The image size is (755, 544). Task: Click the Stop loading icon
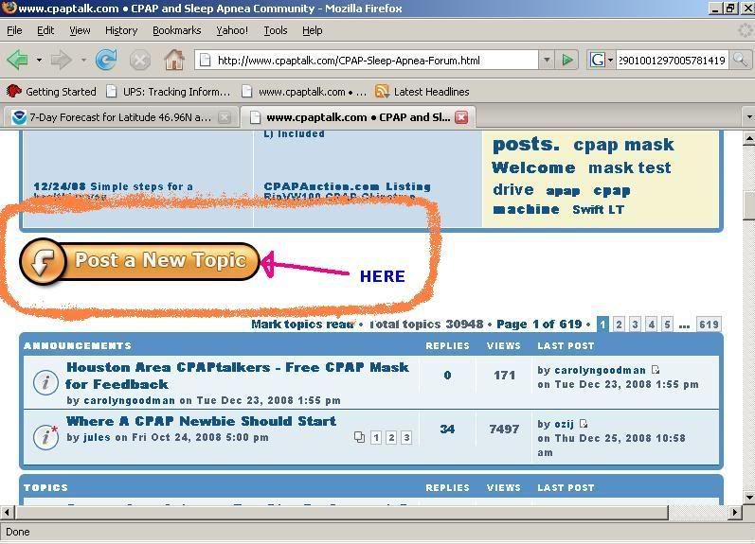coord(139,61)
